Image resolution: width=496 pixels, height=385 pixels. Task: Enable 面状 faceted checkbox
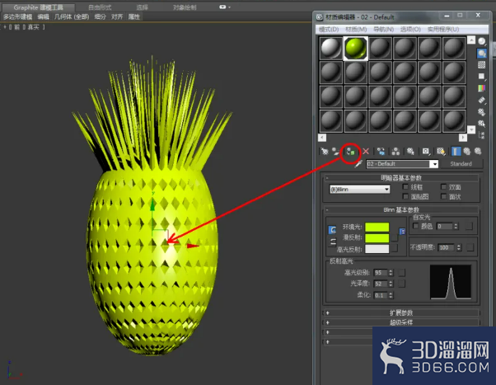444,196
